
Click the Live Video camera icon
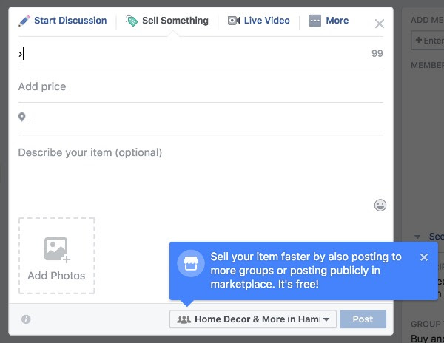[x=233, y=21]
